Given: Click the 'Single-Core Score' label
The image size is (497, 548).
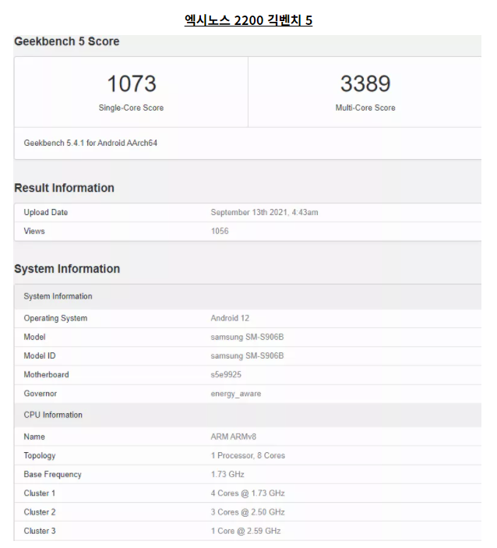Looking at the screenshot, I should 131,108.
